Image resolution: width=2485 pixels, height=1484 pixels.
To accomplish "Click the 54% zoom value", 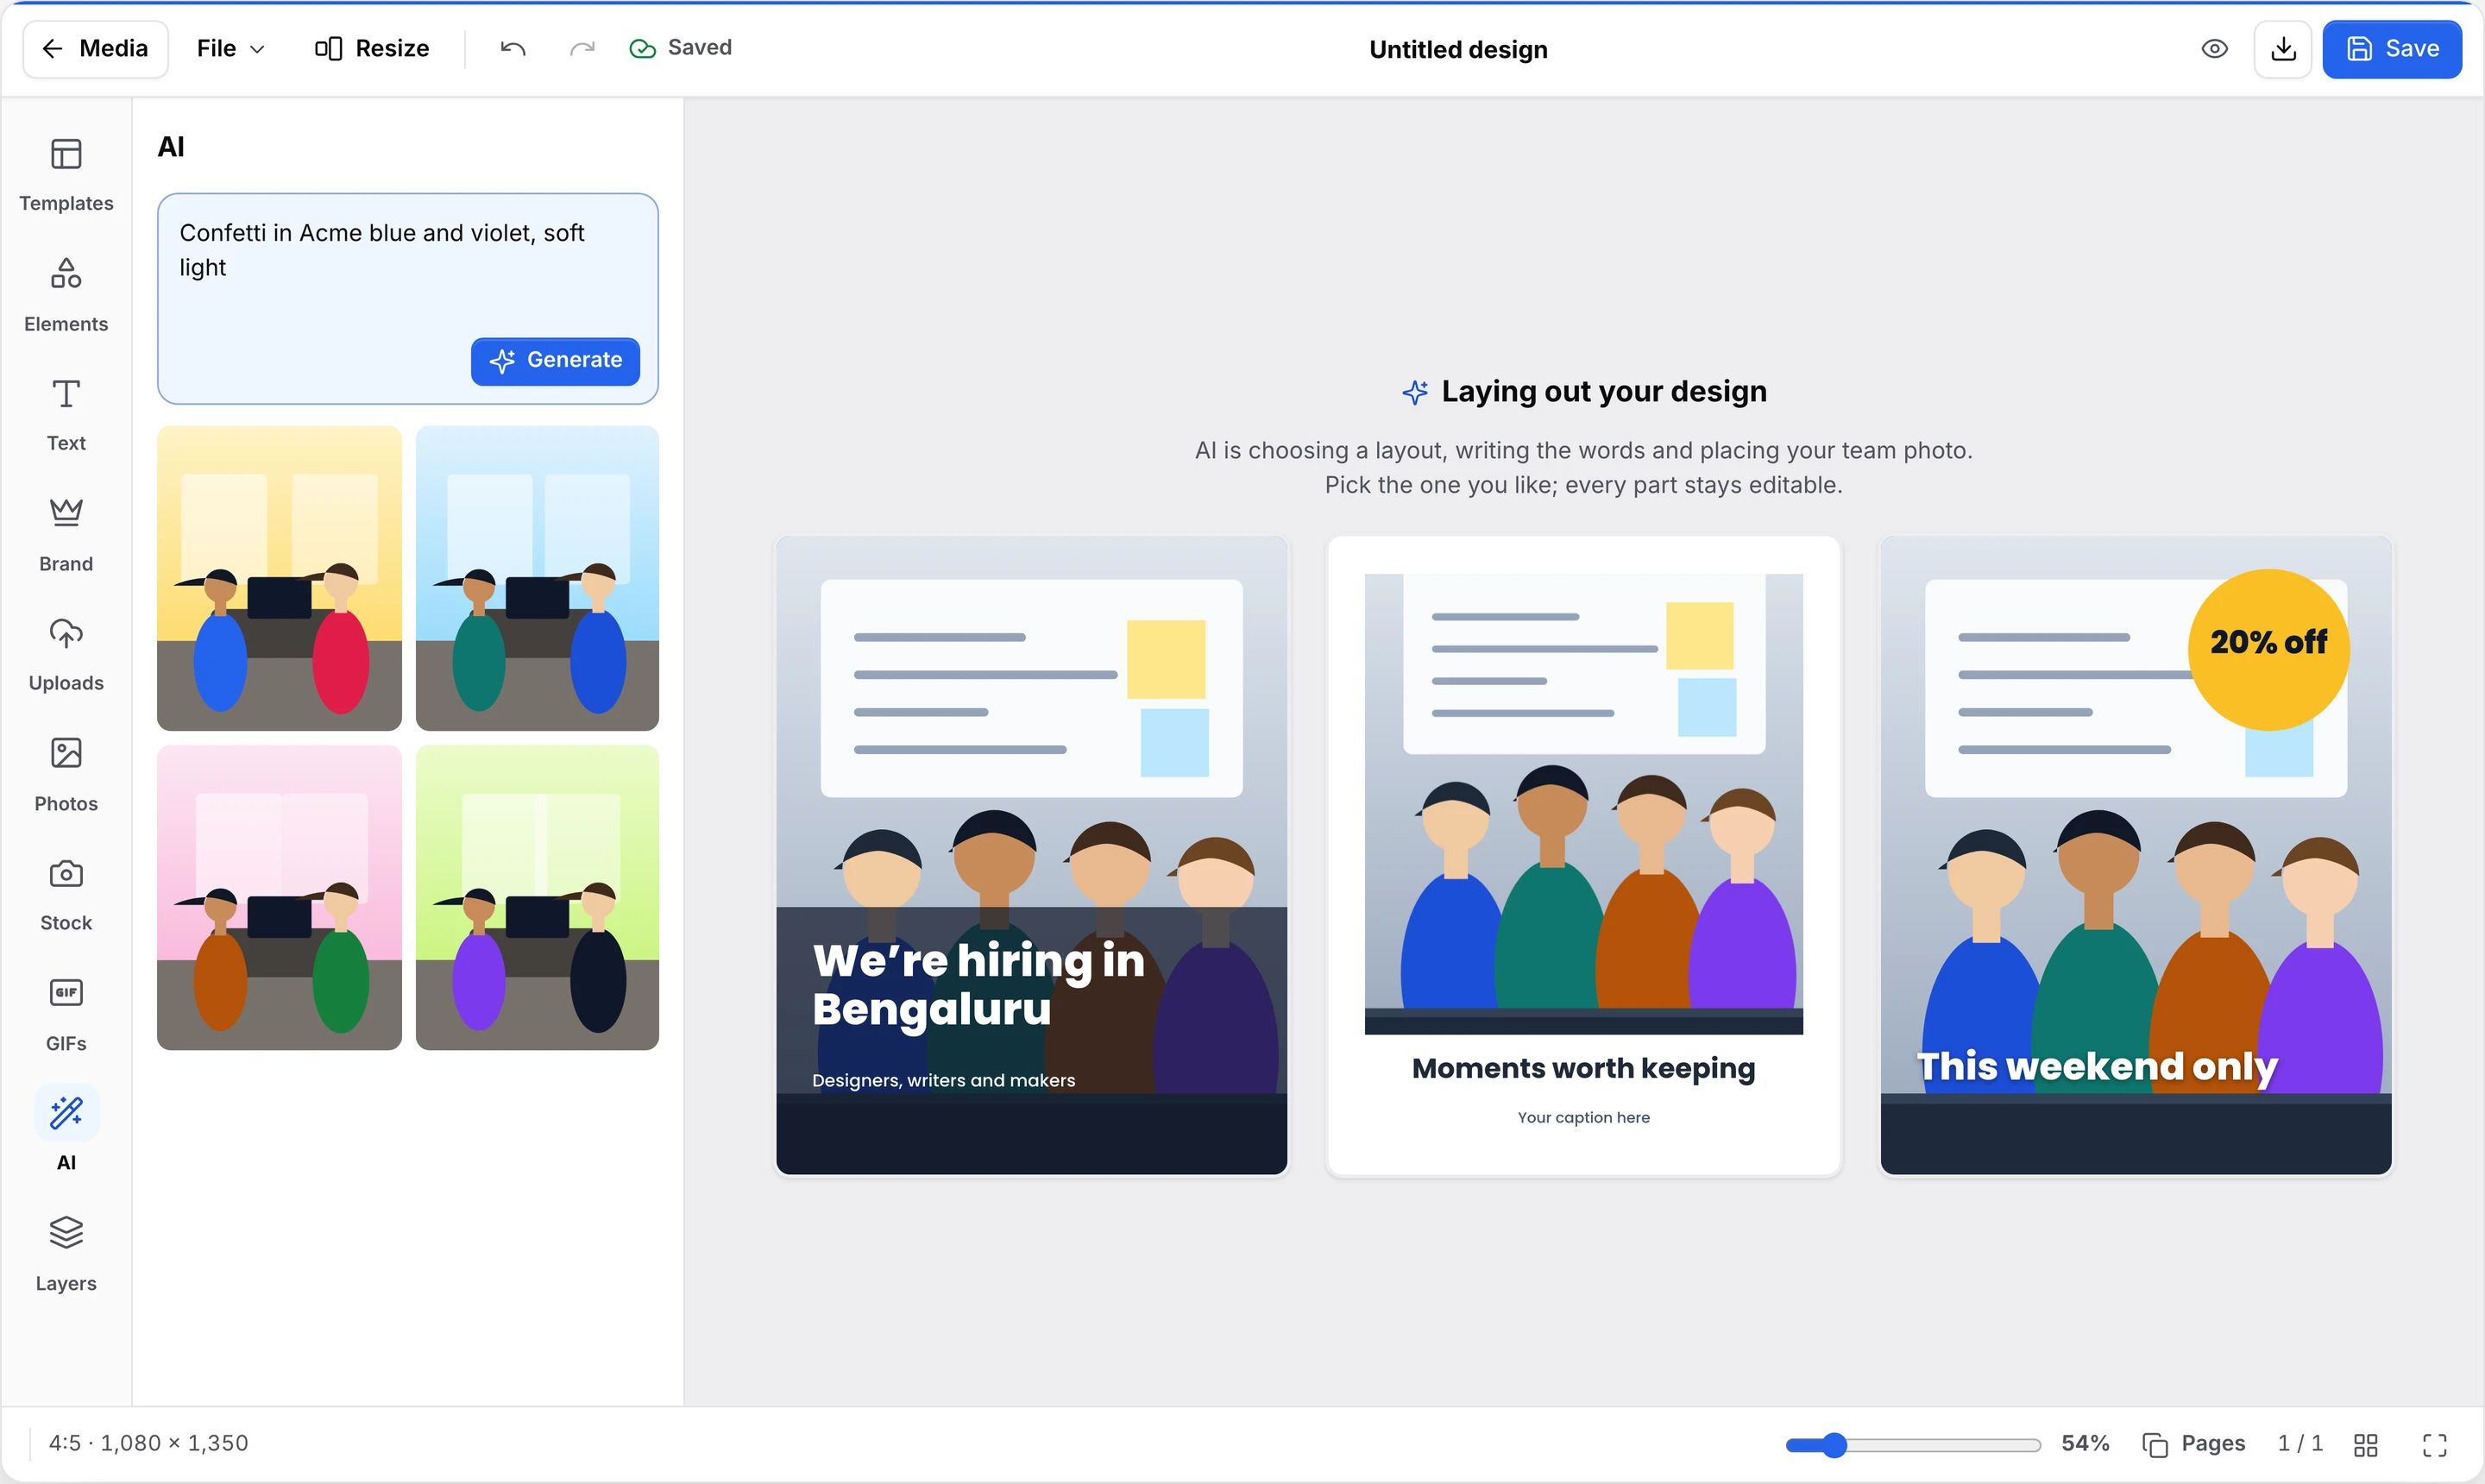I will click(x=2085, y=1444).
